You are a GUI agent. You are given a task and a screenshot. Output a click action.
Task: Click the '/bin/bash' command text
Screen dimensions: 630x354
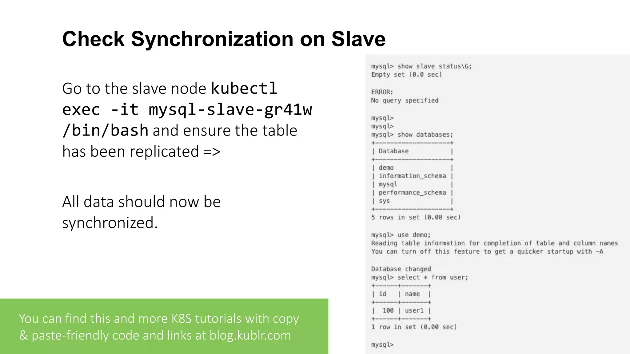coord(105,131)
